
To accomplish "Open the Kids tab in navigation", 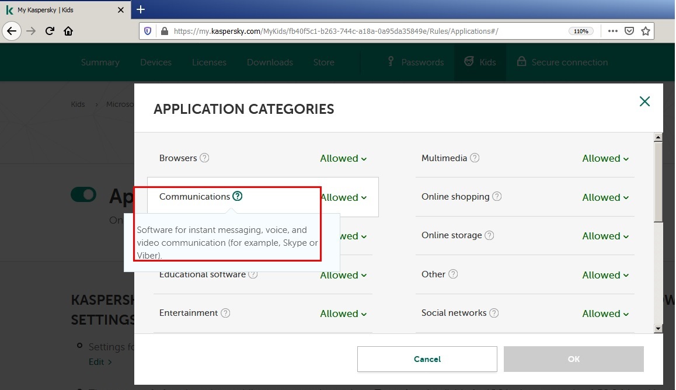I will (480, 62).
